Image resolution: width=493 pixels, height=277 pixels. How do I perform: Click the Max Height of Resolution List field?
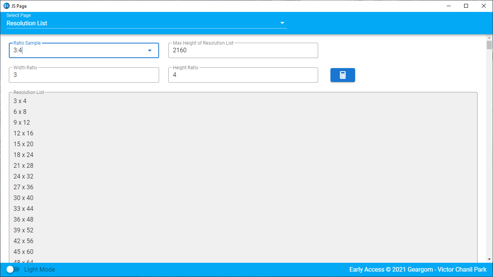(x=243, y=50)
